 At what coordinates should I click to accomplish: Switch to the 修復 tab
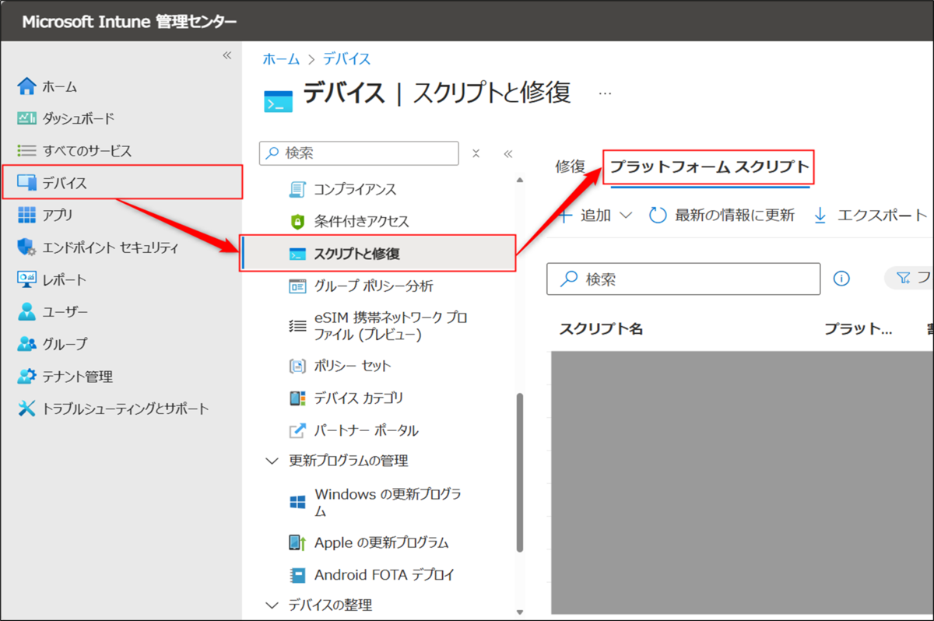[571, 166]
